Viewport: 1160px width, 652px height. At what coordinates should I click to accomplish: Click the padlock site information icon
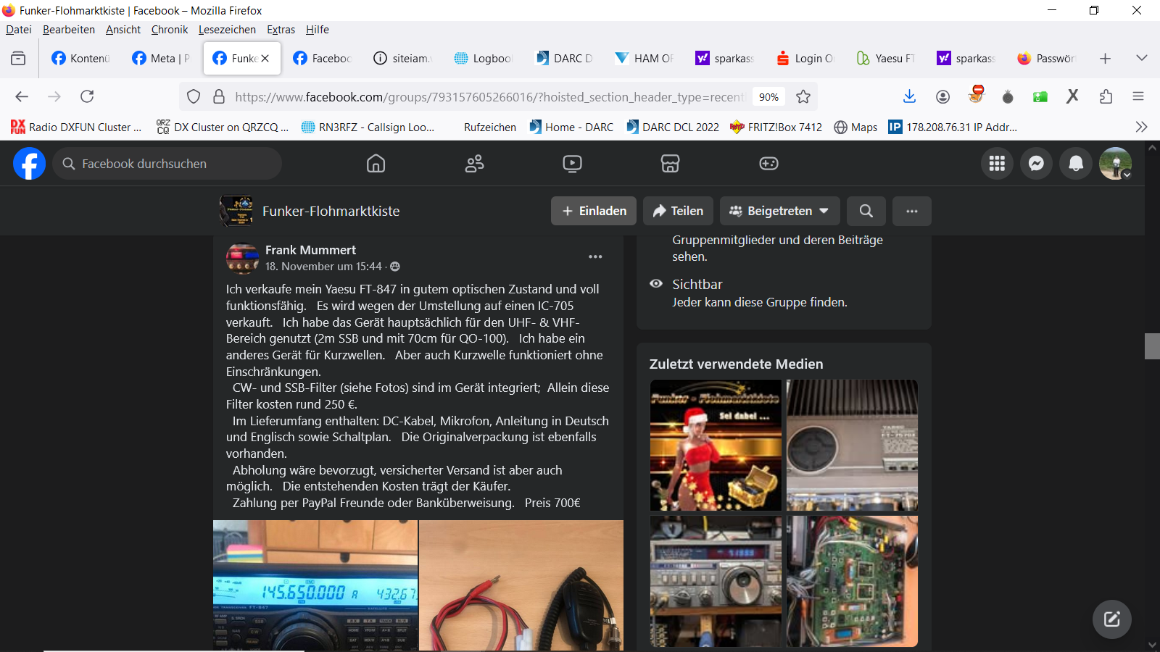pyautogui.click(x=219, y=96)
